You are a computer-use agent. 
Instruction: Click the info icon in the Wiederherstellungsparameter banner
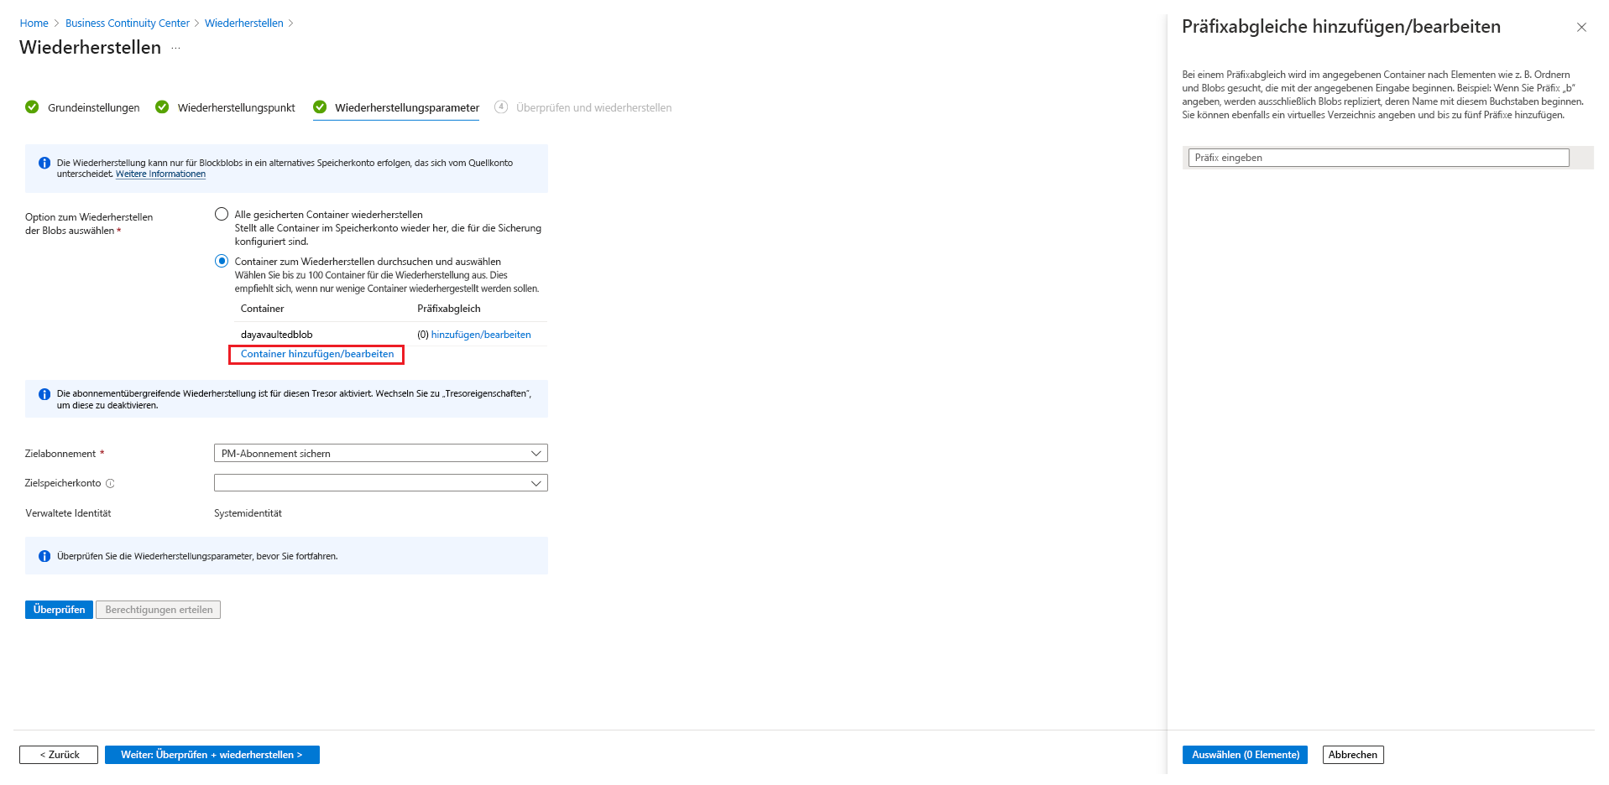pos(44,556)
